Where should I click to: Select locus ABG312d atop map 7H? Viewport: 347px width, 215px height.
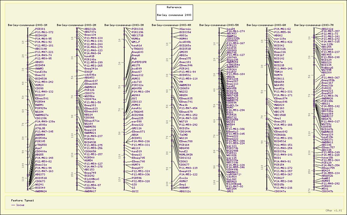pos(327,29)
